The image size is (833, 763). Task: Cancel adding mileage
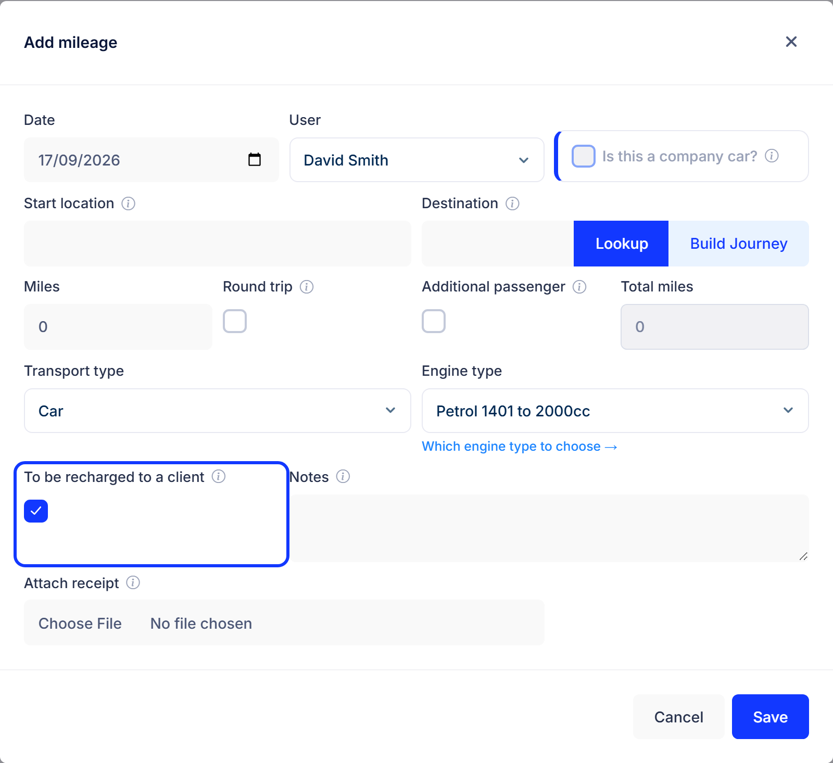pos(679,717)
